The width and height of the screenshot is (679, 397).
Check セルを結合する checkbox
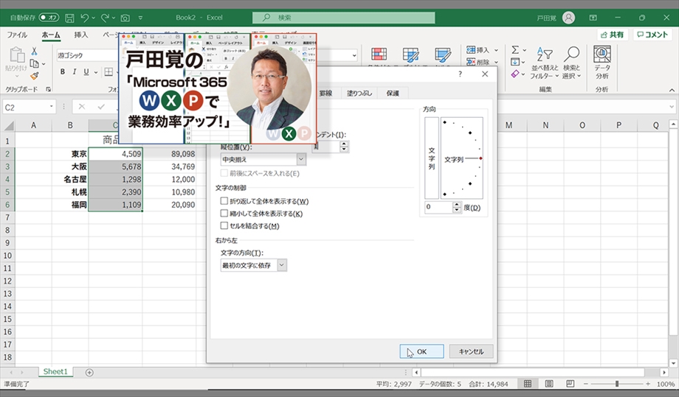click(x=224, y=225)
